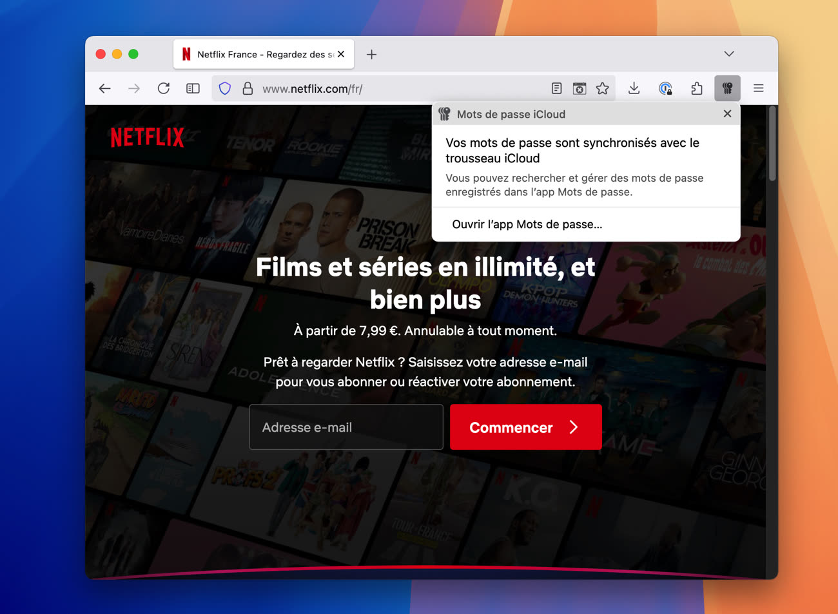Focus the Adresse e-mail field
The height and width of the screenshot is (614, 838).
[x=346, y=427]
